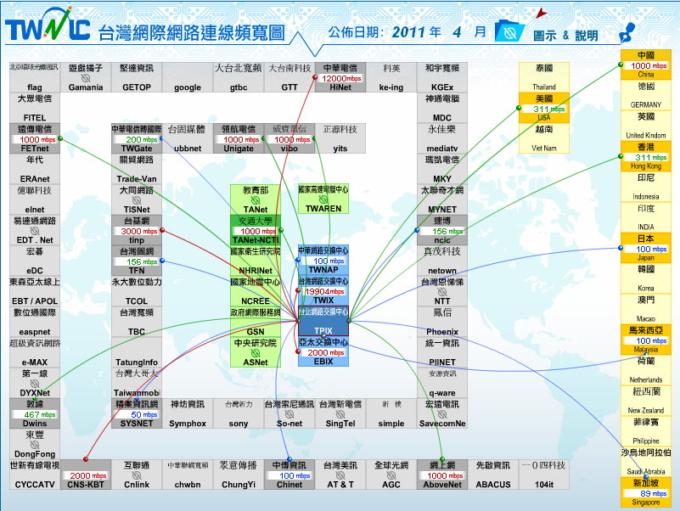Click the GERMANY country label
Viewport: 680px width, 511px height.
coord(646,104)
